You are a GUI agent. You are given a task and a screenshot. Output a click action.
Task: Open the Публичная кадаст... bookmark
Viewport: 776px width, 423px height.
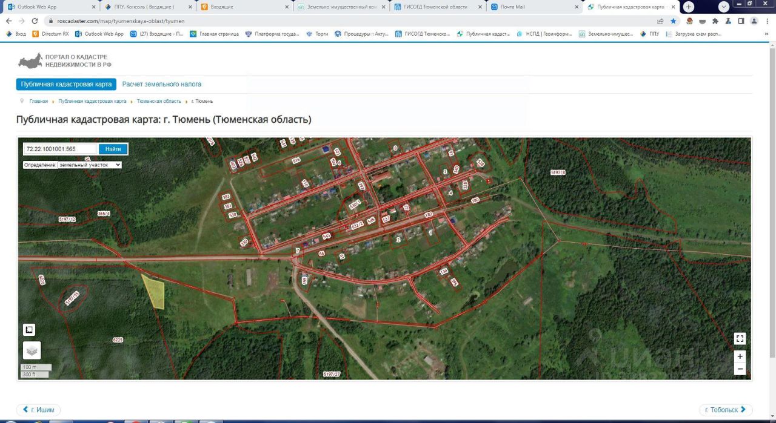(483, 34)
